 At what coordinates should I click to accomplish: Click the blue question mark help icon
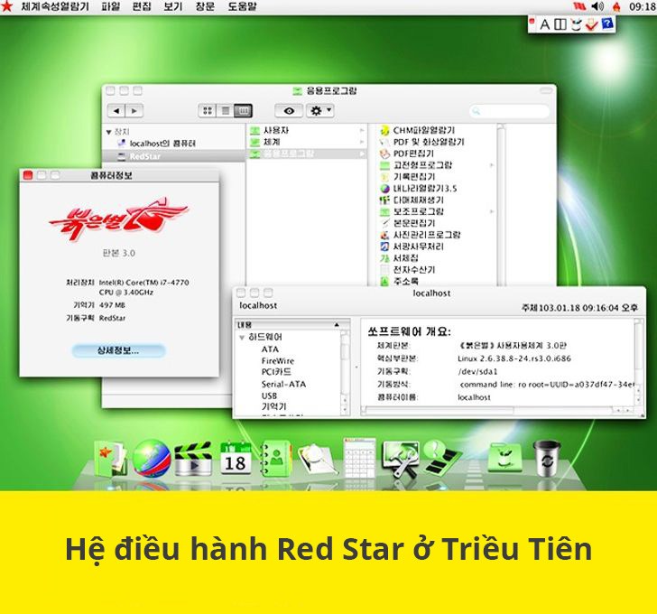[607, 23]
